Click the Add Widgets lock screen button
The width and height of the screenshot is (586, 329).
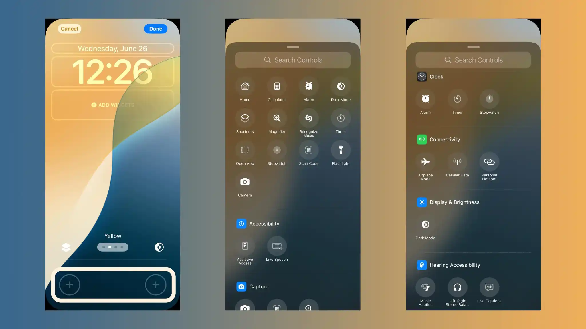pyautogui.click(x=112, y=105)
